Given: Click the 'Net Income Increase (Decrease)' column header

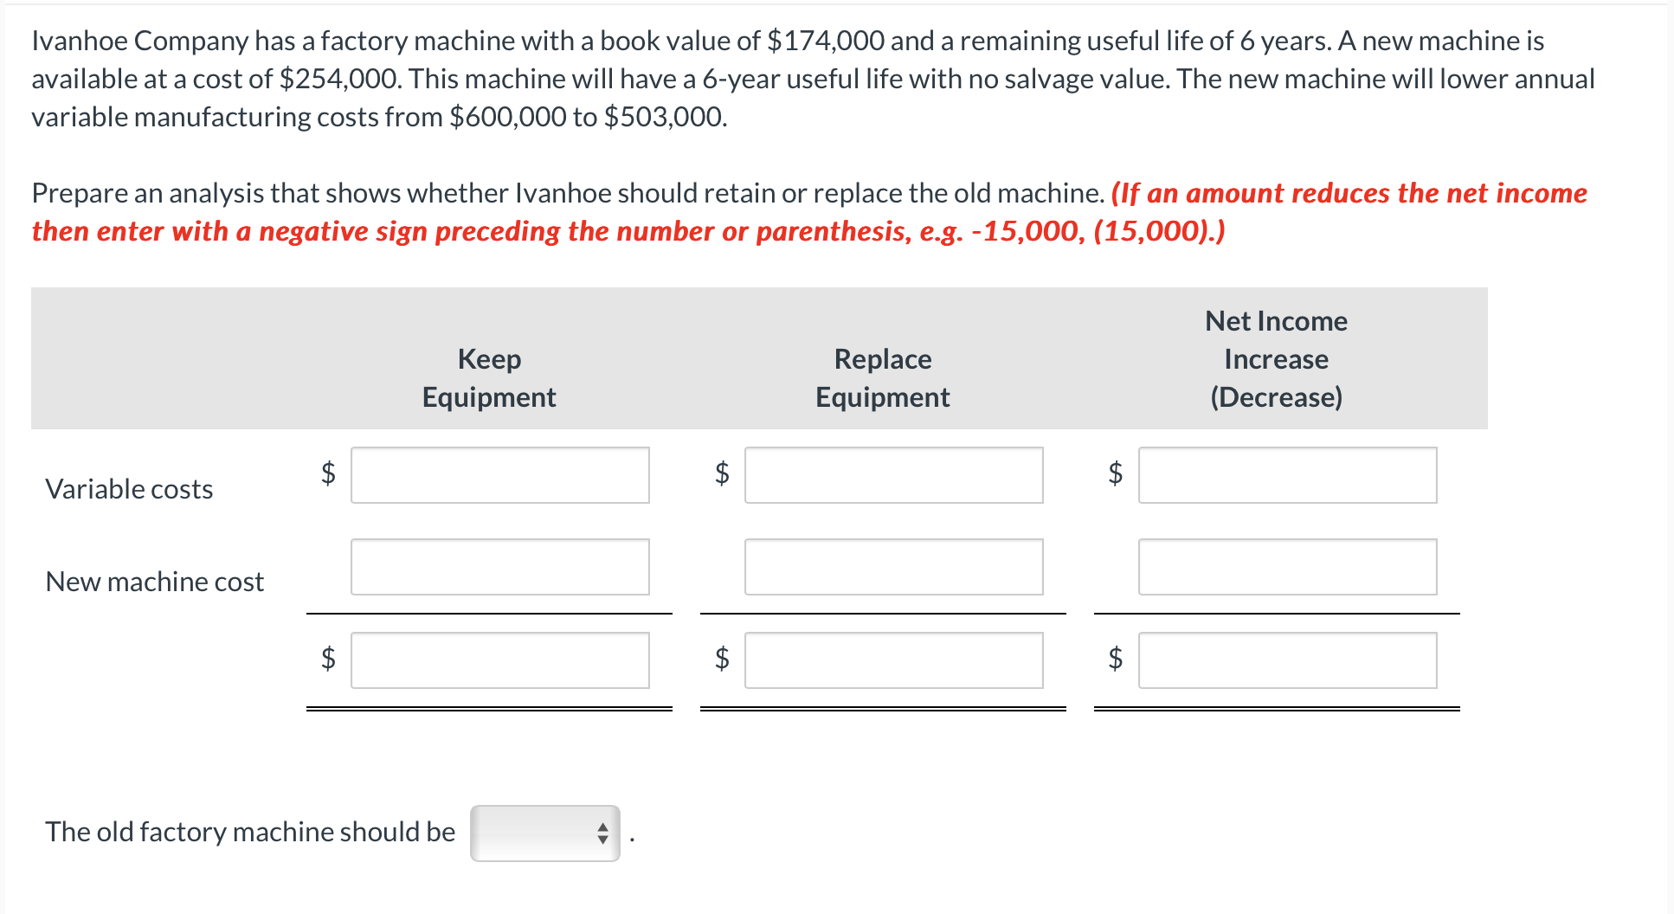Looking at the screenshot, I should click(x=1277, y=359).
